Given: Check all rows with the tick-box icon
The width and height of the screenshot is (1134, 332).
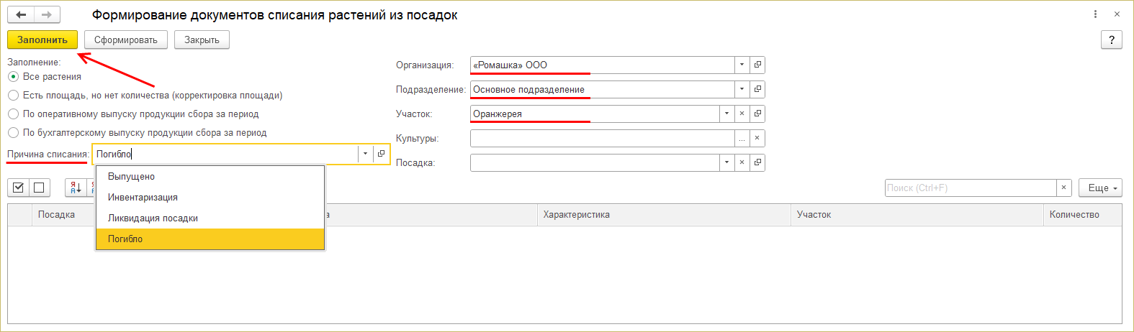Looking at the screenshot, I should coord(19,188).
